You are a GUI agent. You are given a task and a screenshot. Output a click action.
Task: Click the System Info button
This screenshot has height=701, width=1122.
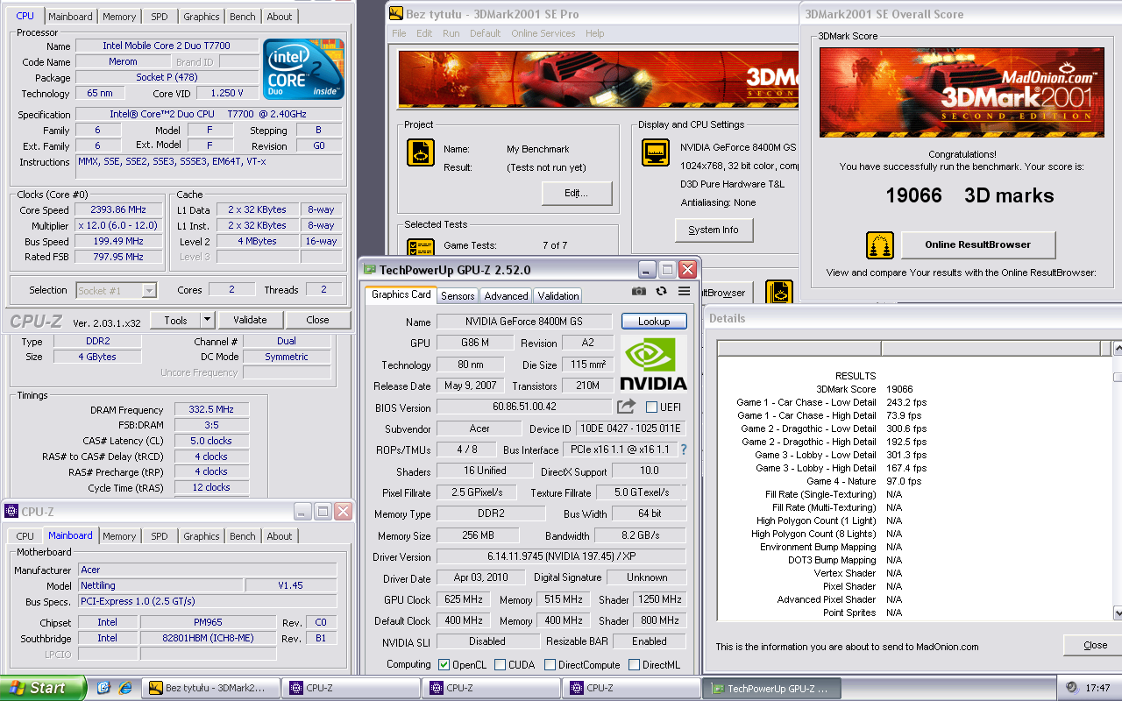[x=713, y=230]
